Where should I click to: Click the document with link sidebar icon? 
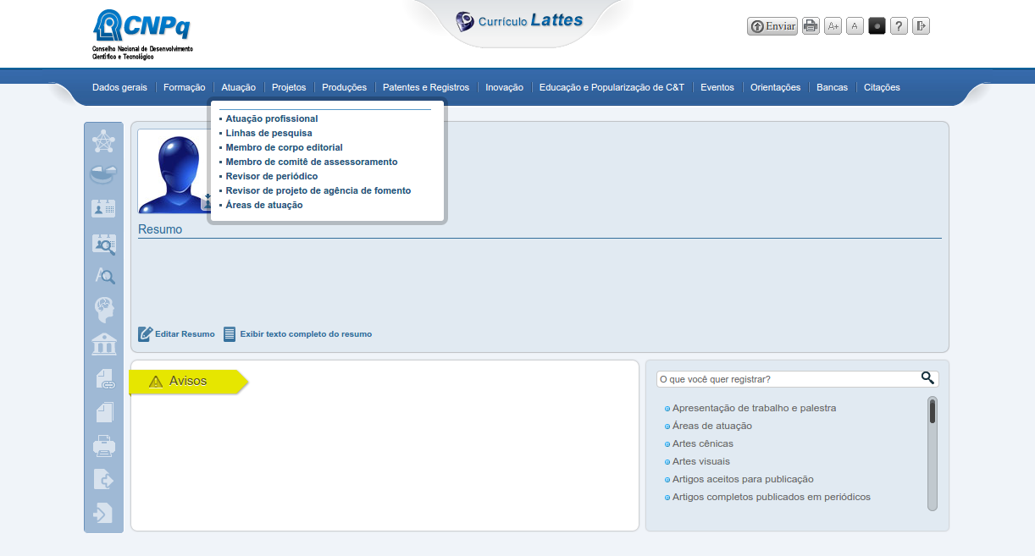pyautogui.click(x=103, y=378)
